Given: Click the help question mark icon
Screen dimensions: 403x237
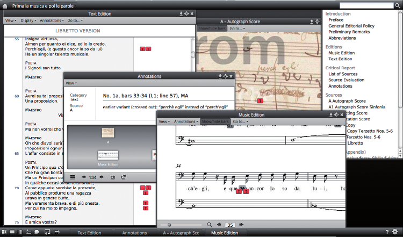Looking at the screenshot, I should 387,232.
